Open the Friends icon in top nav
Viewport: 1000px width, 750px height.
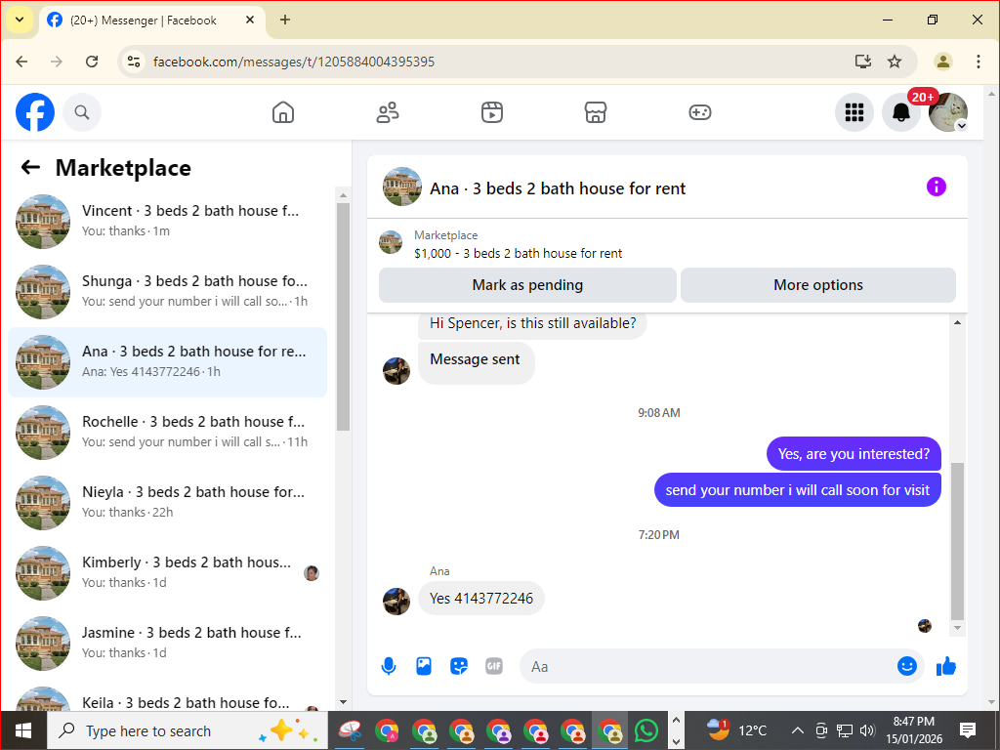pyautogui.click(x=388, y=112)
